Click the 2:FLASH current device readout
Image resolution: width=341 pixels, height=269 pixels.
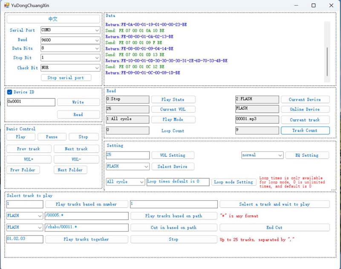[257, 99]
